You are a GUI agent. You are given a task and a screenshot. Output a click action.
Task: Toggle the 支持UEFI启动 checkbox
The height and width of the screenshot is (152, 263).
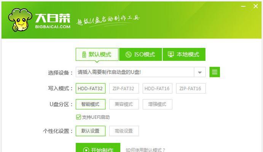pyautogui.click(x=78, y=117)
